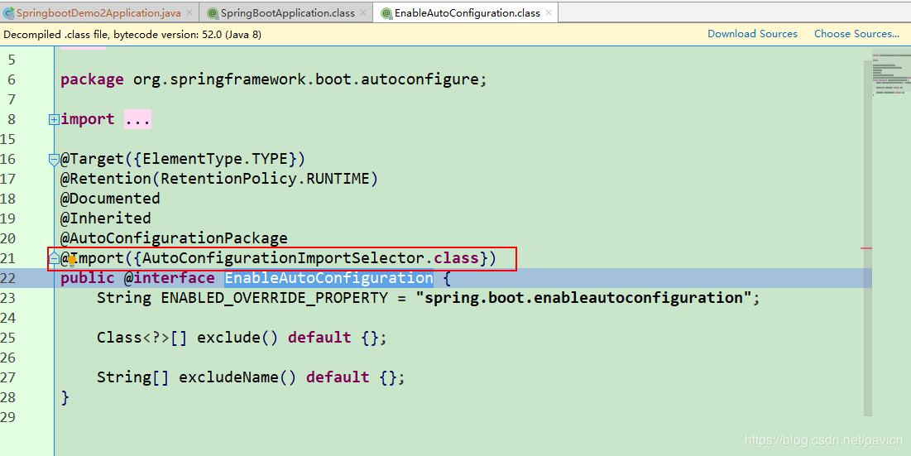Click the package org.springframework.boot.autoconfigure line
The image size is (911, 456).
tap(273, 79)
